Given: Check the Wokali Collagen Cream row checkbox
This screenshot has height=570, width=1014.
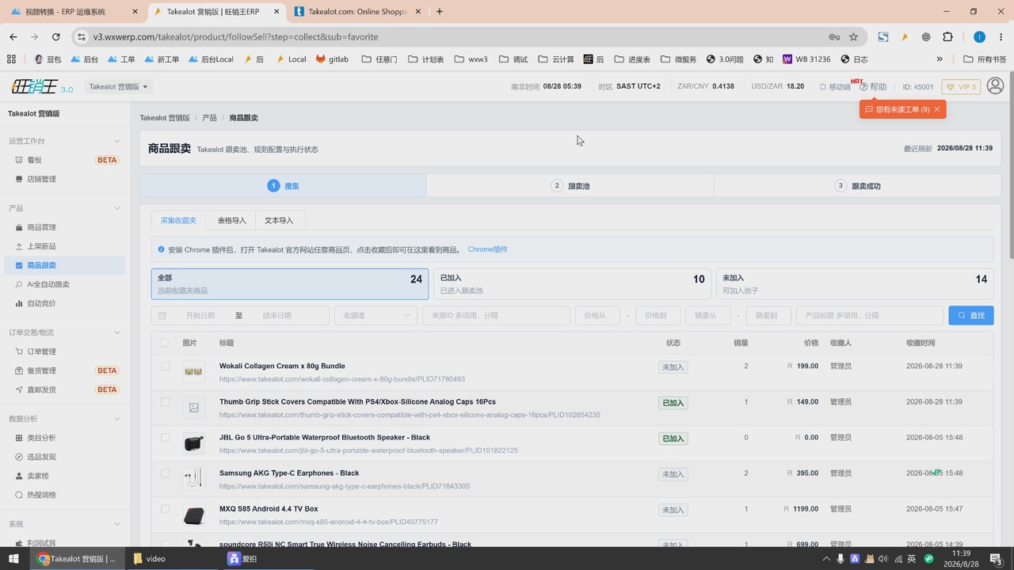Looking at the screenshot, I should 165,367.
